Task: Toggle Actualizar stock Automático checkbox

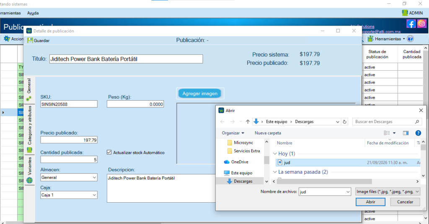Action: point(109,152)
